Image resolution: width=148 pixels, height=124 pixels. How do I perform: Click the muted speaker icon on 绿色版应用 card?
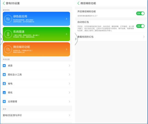point(8,19)
